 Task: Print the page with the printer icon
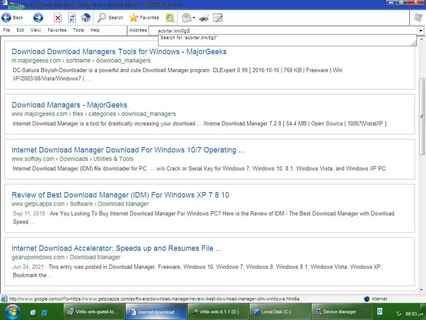pyautogui.click(x=203, y=17)
